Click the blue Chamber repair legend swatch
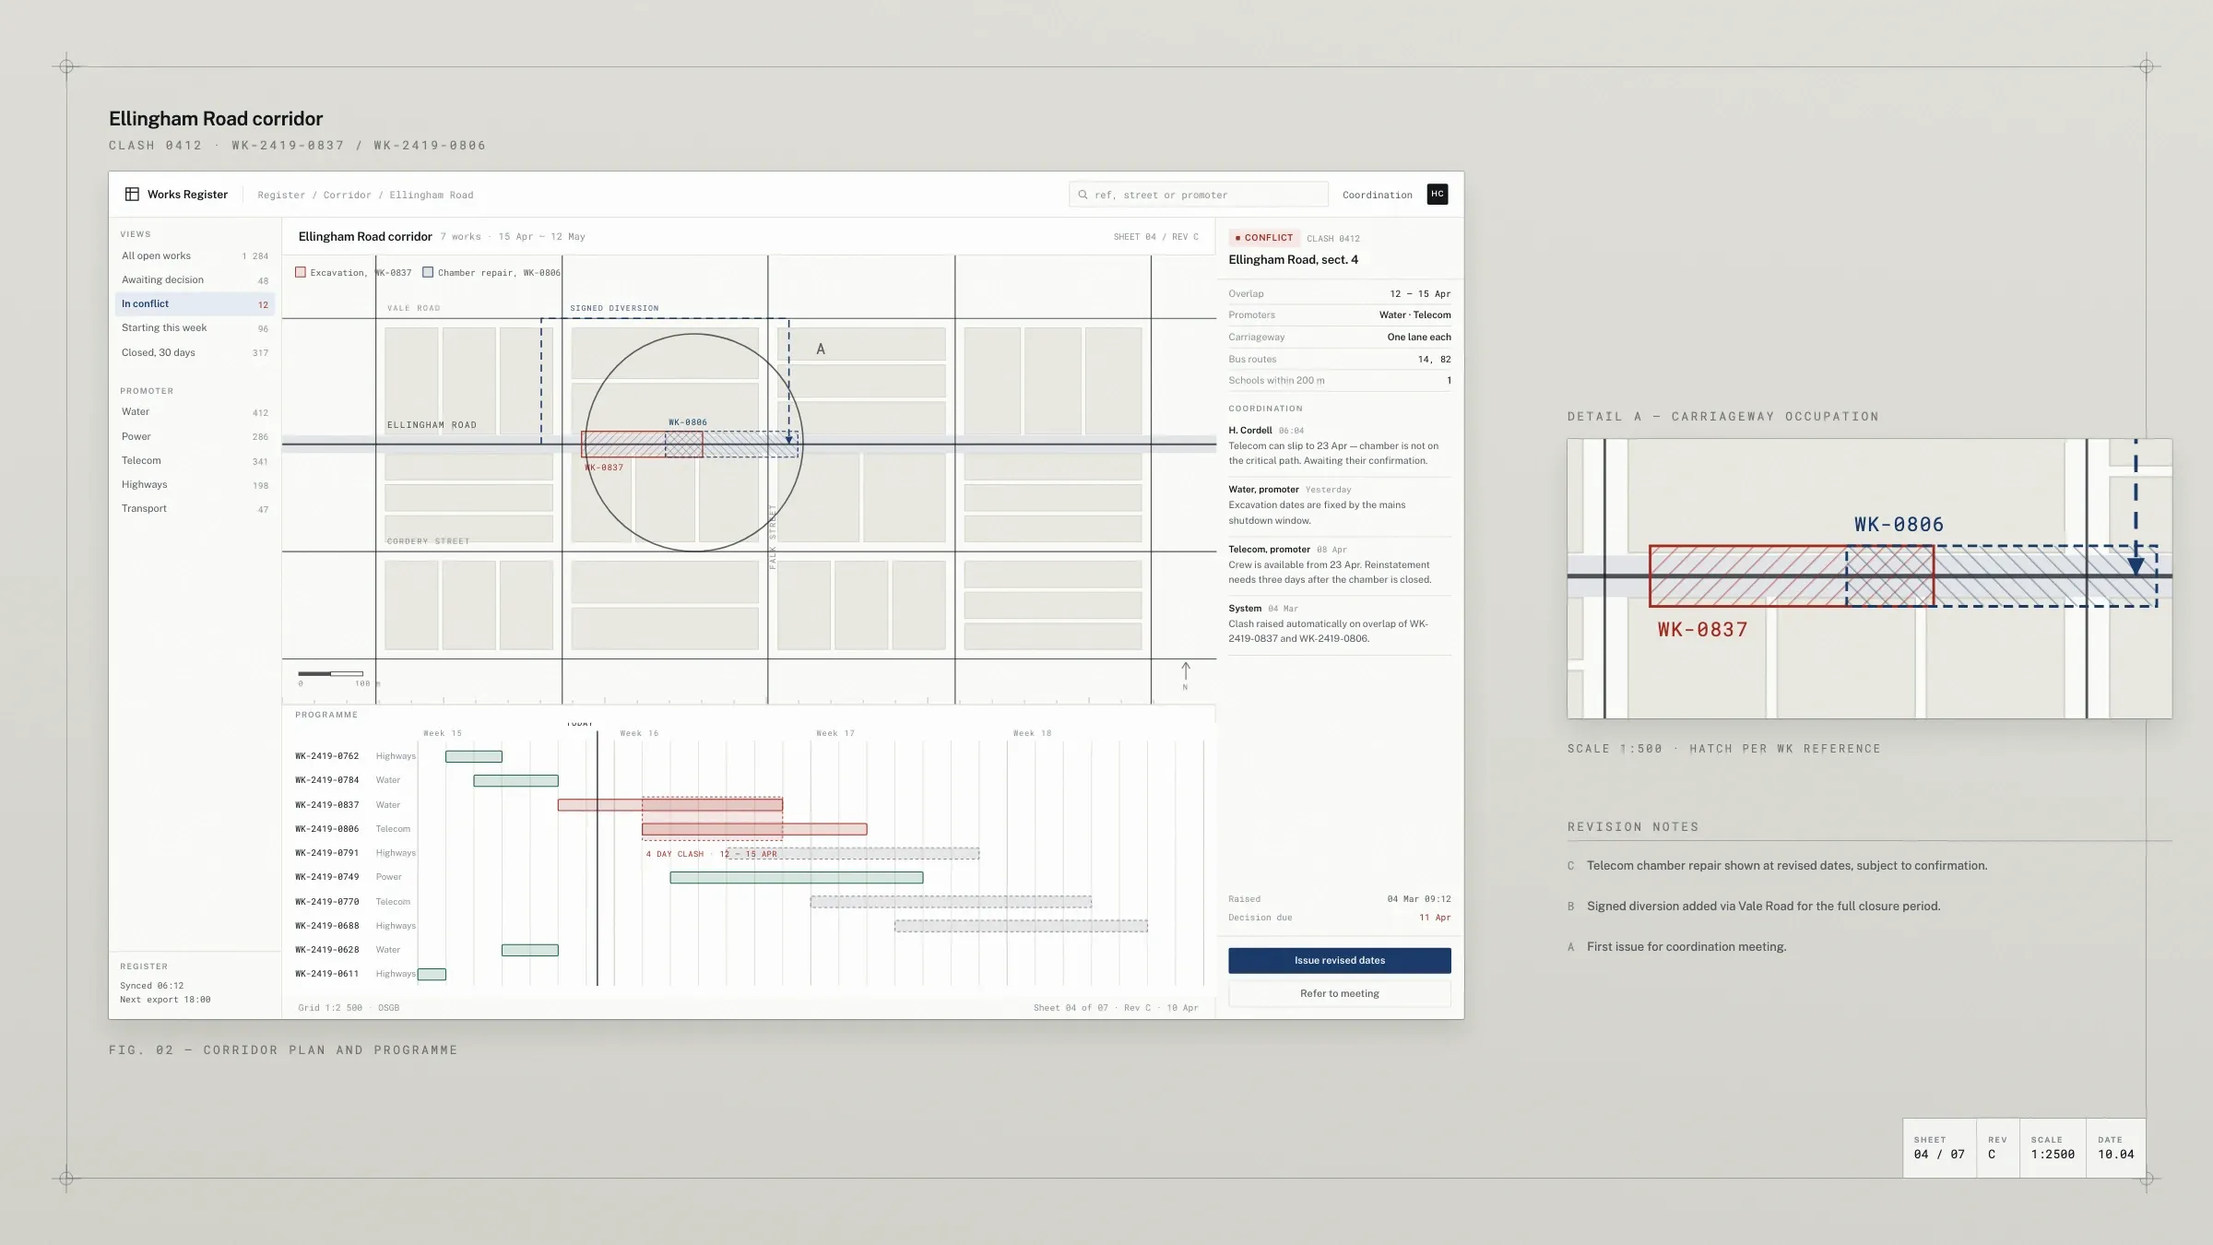The width and height of the screenshot is (2213, 1245). click(428, 272)
